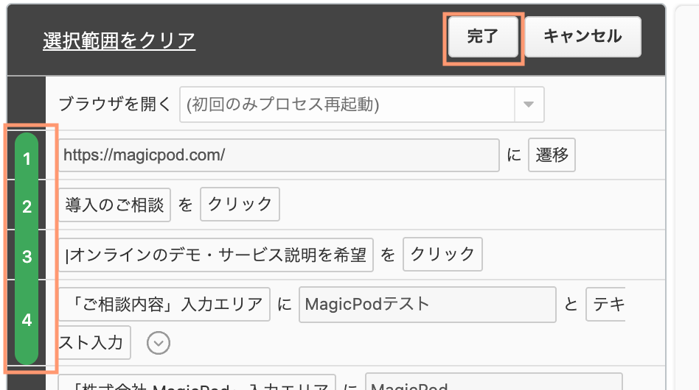Click the dropdown arrow beside プロセス再起動

[528, 104]
